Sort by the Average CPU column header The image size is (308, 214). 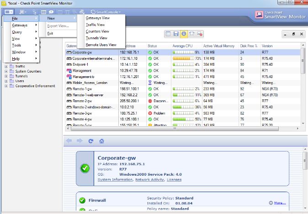point(186,46)
